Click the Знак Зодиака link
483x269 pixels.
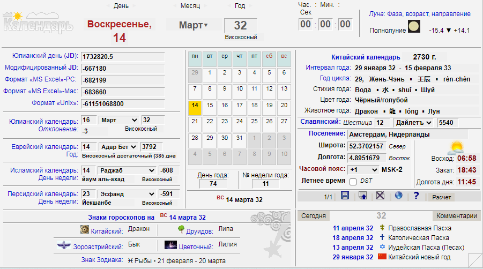pos(102,260)
